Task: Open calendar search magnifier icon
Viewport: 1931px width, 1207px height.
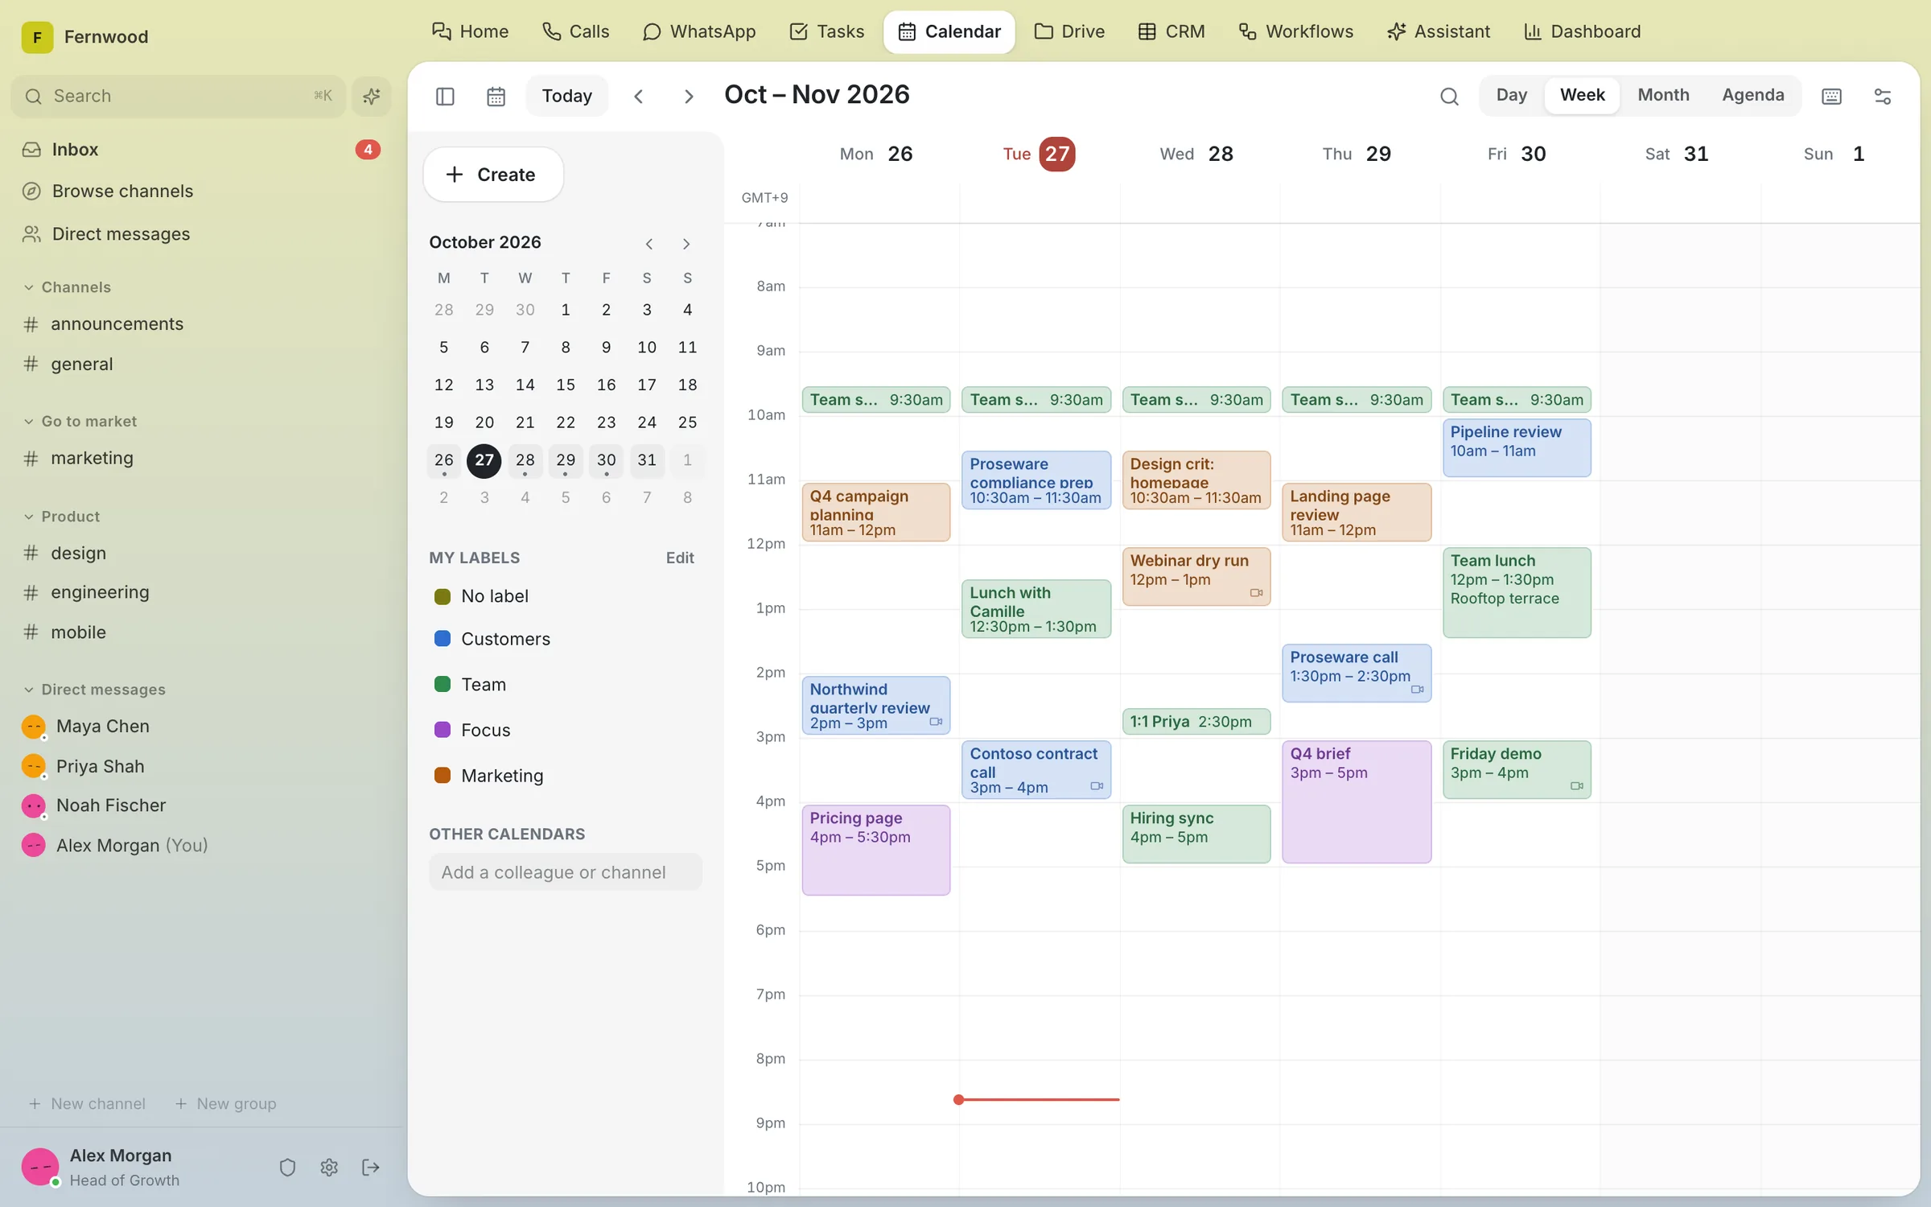Action: [1449, 97]
